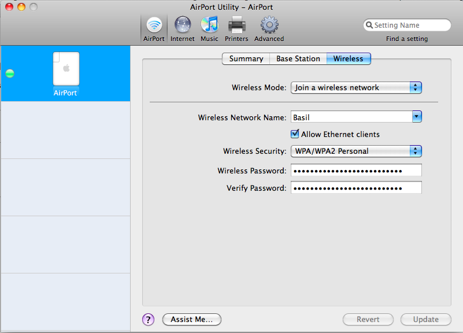Screen dimensions: 463x333
Task: Select the Wireless tab
Action: pyautogui.click(x=349, y=59)
